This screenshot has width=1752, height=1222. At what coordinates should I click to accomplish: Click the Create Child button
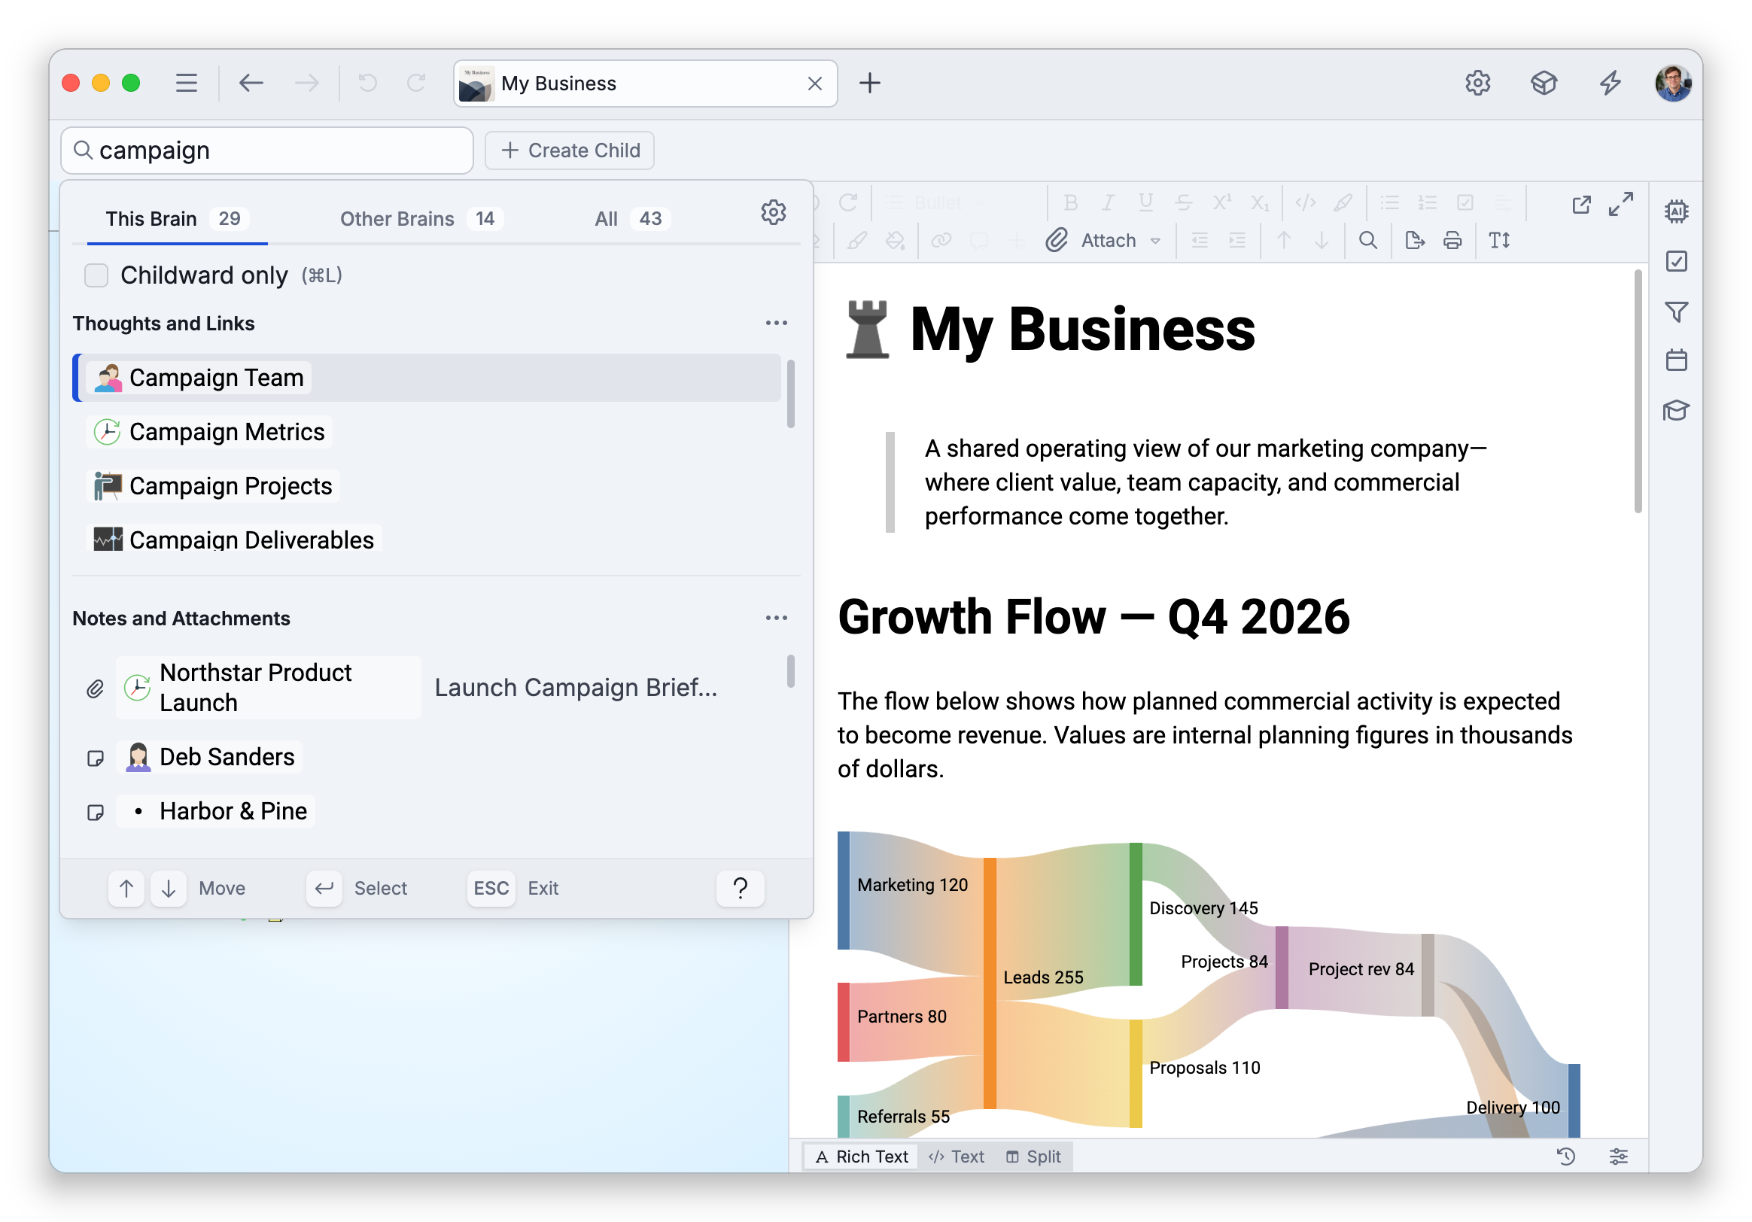tap(569, 150)
